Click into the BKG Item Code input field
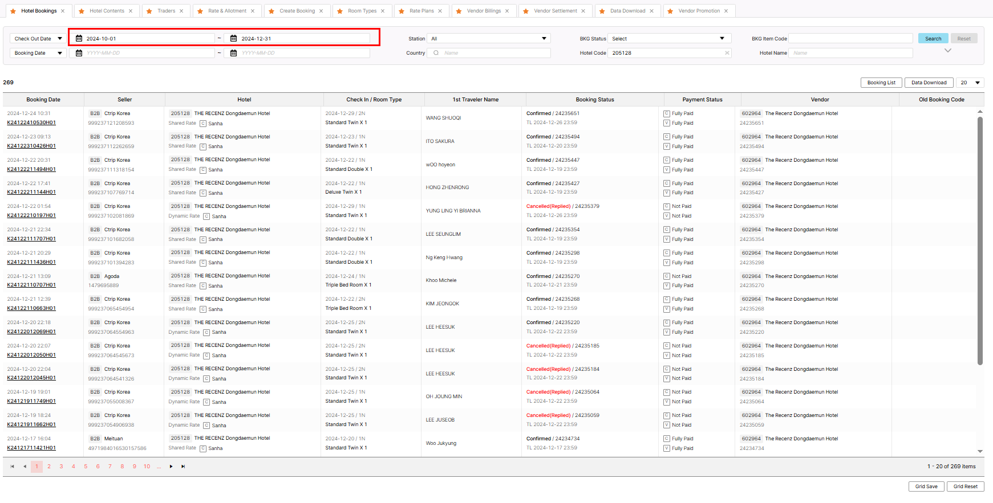 click(x=850, y=39)
